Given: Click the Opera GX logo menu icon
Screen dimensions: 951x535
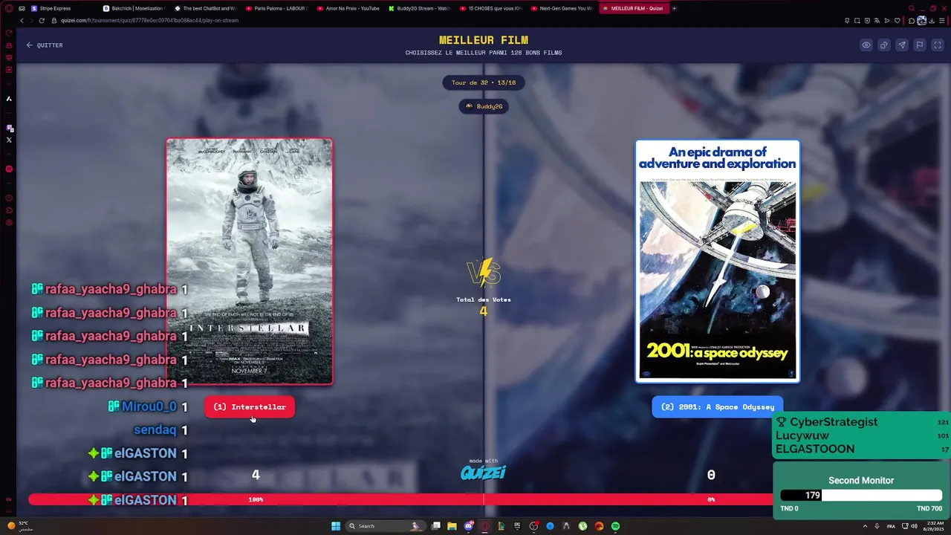Looking at the screenshot, I should (x=9, y=8).
